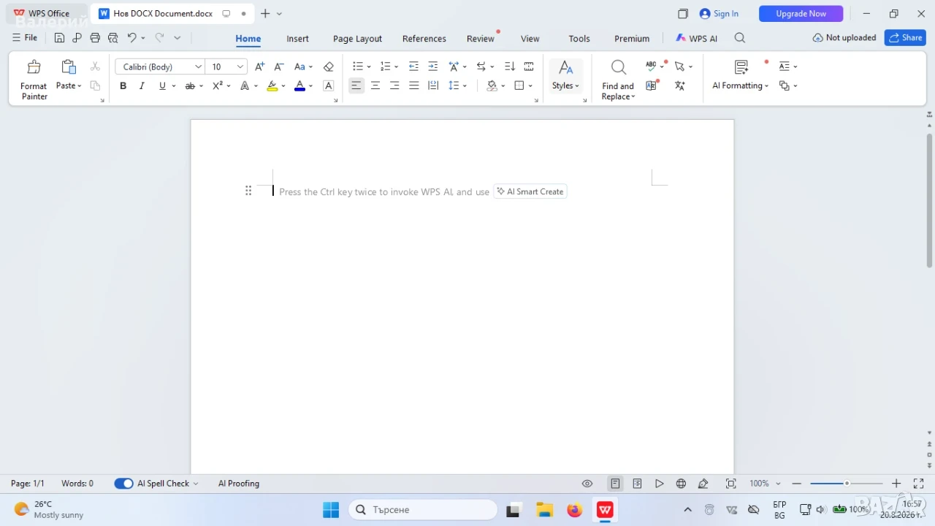The image size is (935, 526).
Task: Open Find and Replace
Action: (x=618, y=80)
